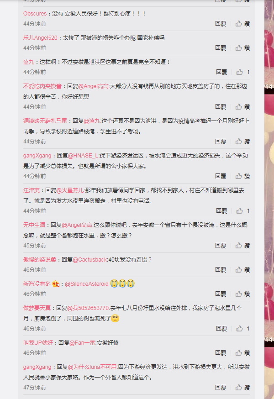
Task: Open @Cactusback mention link
Action: click(90, 260)
